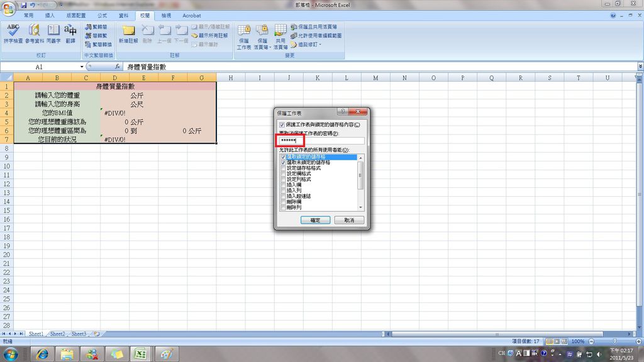Go to previous comment (上一個)
644x362 pixels.
point(164,34)
